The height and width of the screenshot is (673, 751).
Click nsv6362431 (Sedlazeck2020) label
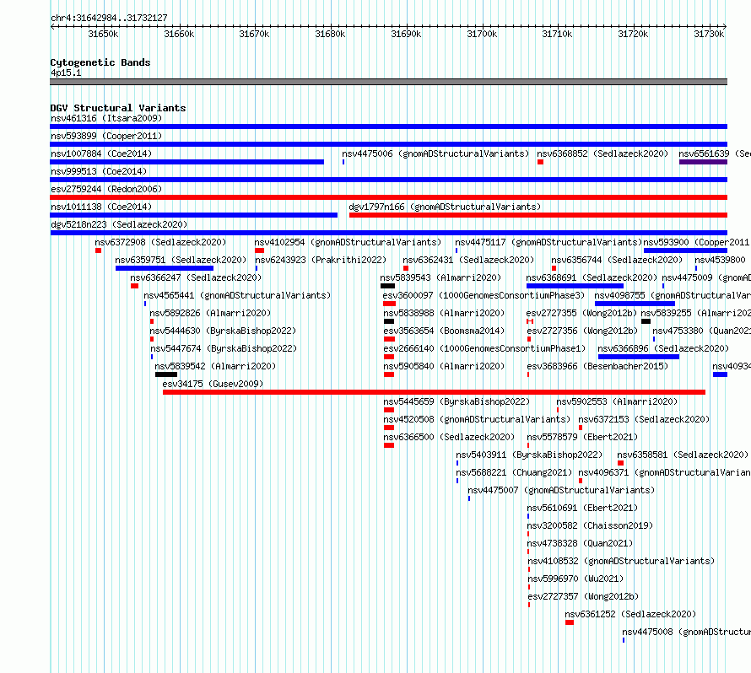tap(468, 260)
